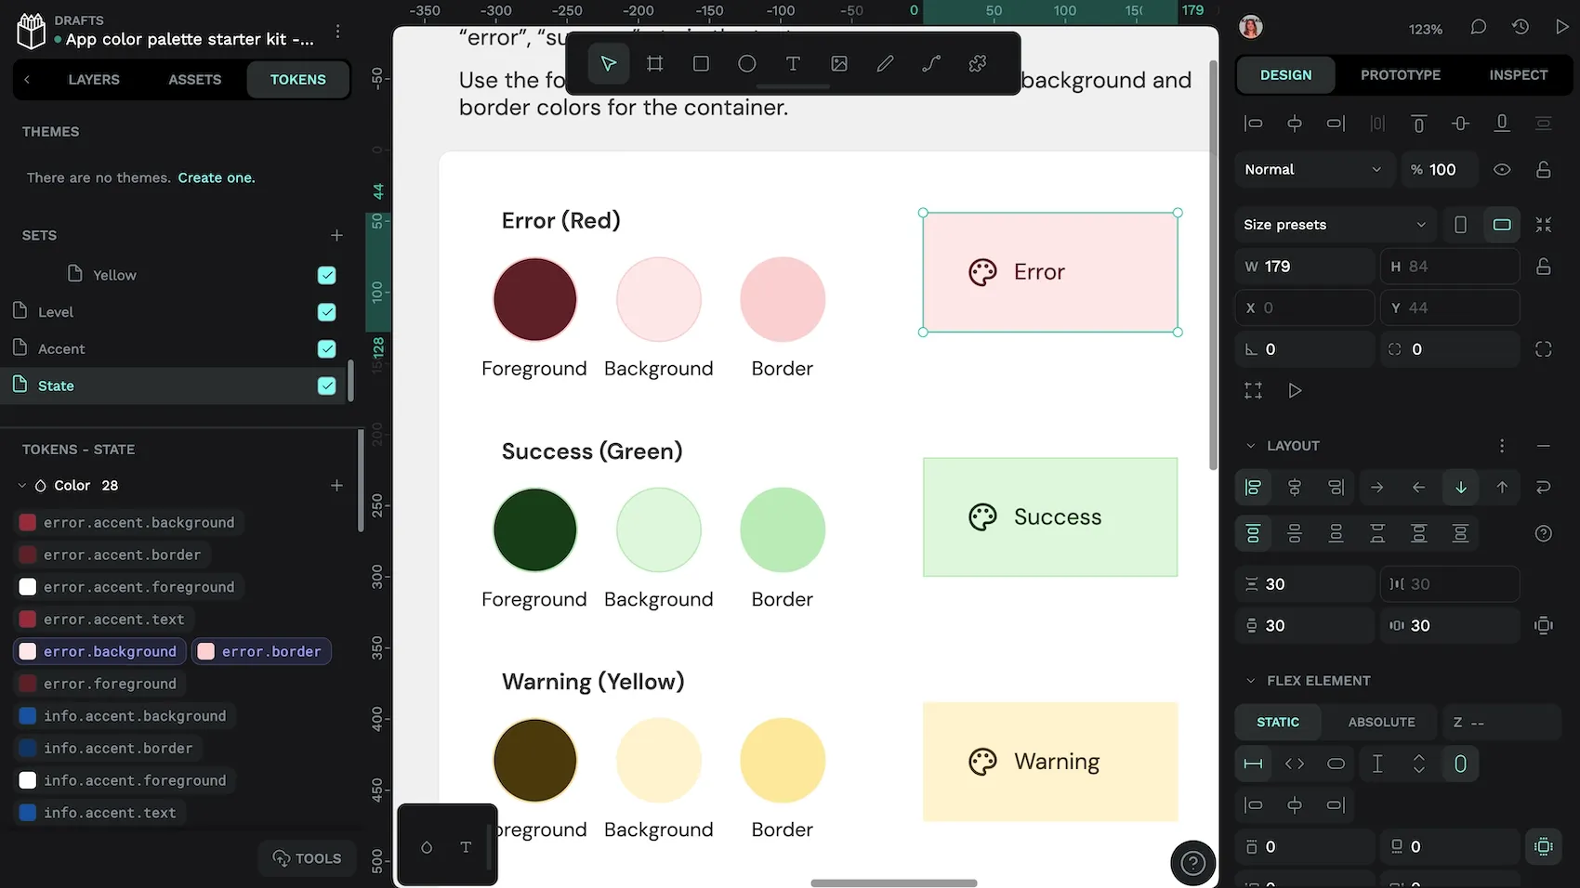Open the Plugins icon in toolbar
Viewport: 1580px width, 888px height.
point(978,64)
